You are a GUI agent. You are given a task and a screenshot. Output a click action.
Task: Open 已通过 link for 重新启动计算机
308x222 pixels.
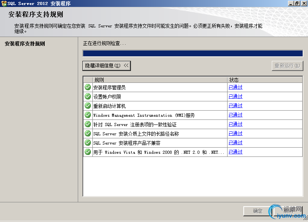[x=236, y=106]
